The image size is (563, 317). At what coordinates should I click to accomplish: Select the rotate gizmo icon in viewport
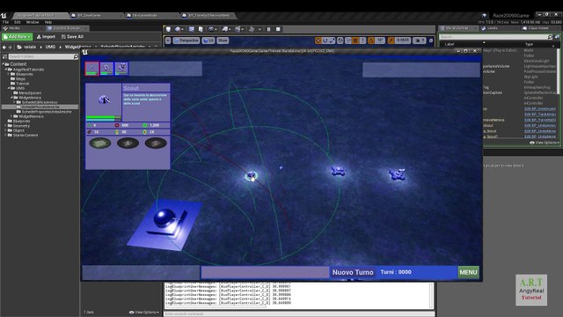click(325, 41)
